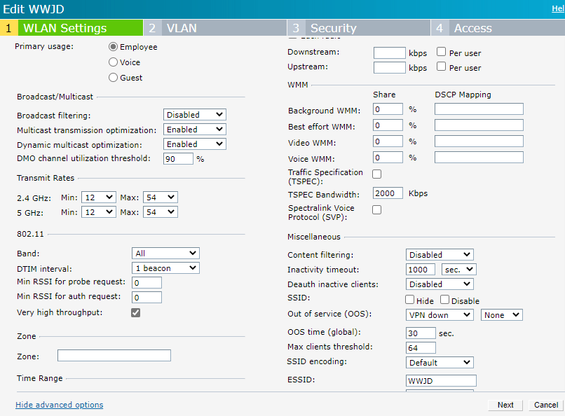This screenshot has width=565, height=416.
Task: Switch to the Security tab
Action: coord(333,28)
